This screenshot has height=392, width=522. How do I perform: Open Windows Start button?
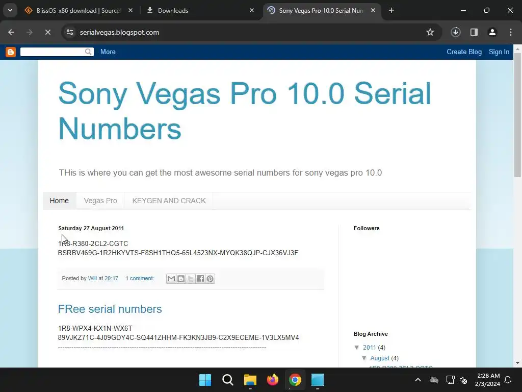pos(205,380)
